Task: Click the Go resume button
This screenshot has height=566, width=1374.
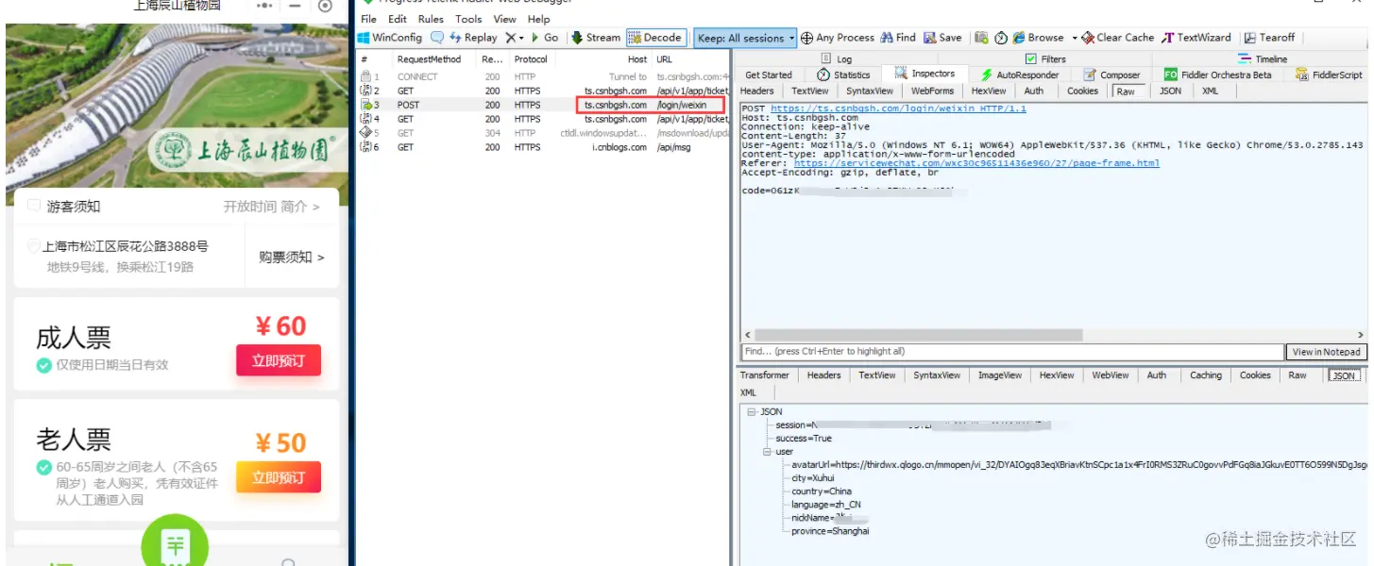Action: coord(545,38)
